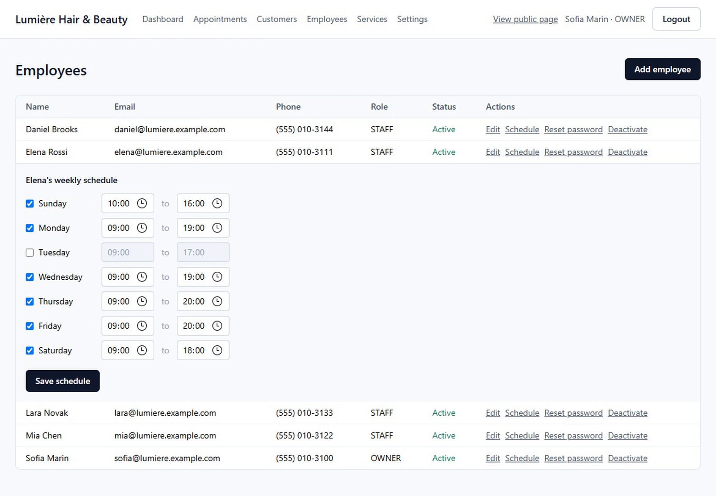
Task: Click the Lumière Hair & Beauty logo text
Action: coord(72,19)
